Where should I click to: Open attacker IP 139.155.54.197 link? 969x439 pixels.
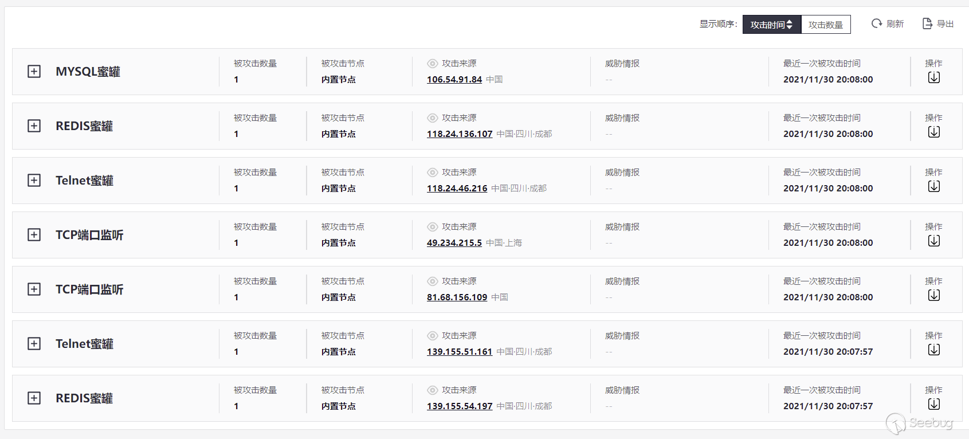pyautogui.click(x=460, y=406)
